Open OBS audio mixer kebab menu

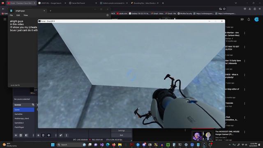tap(67, 135)
